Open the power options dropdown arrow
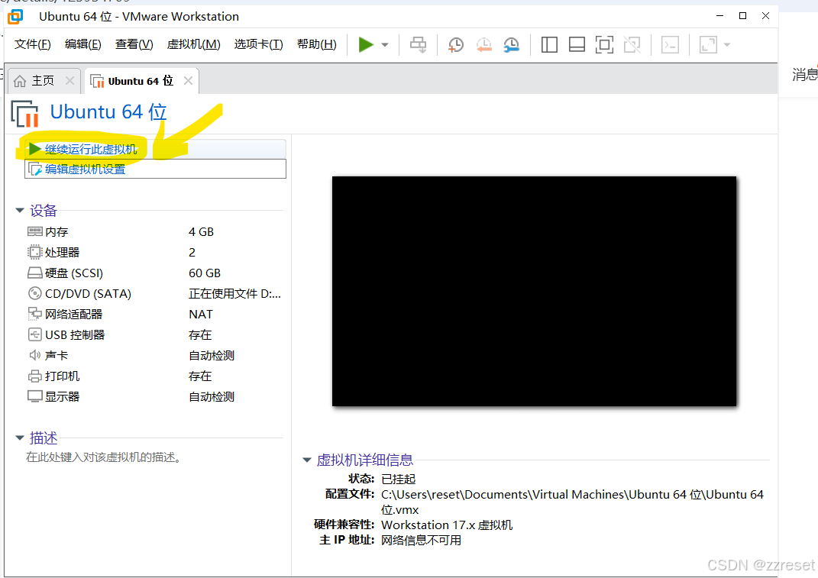818x578 pixels. [385, 45]
